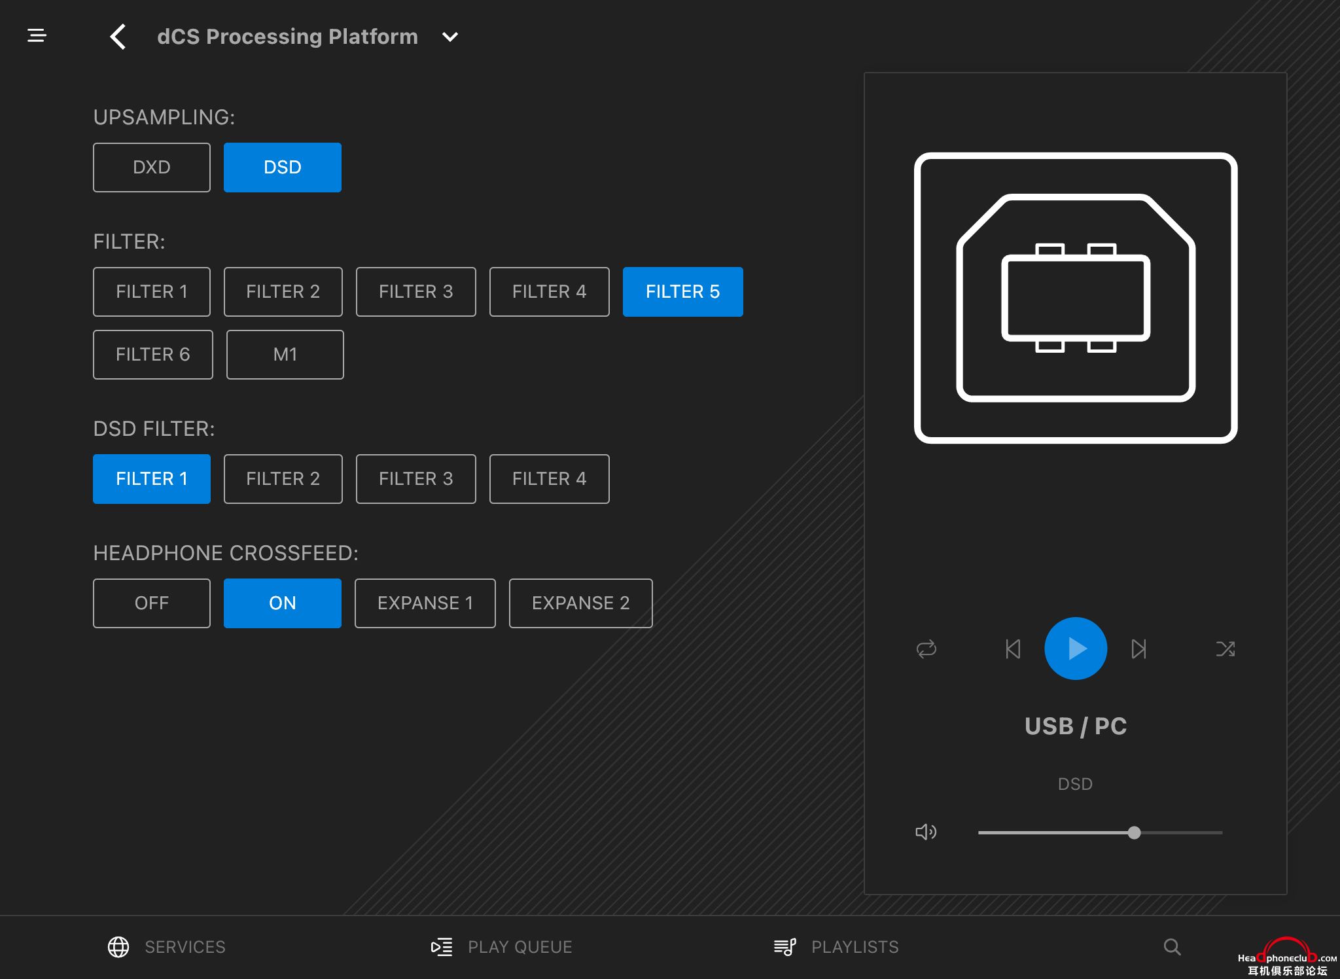Mute using the speaker volume icon

tap(926, 832)
